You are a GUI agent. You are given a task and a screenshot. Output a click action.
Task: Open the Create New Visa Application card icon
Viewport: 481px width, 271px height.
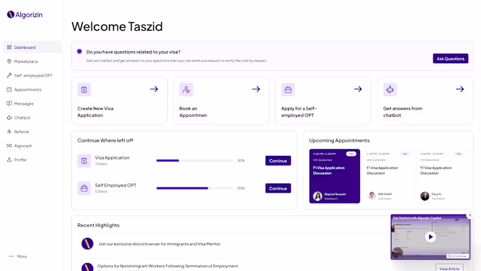84,90
